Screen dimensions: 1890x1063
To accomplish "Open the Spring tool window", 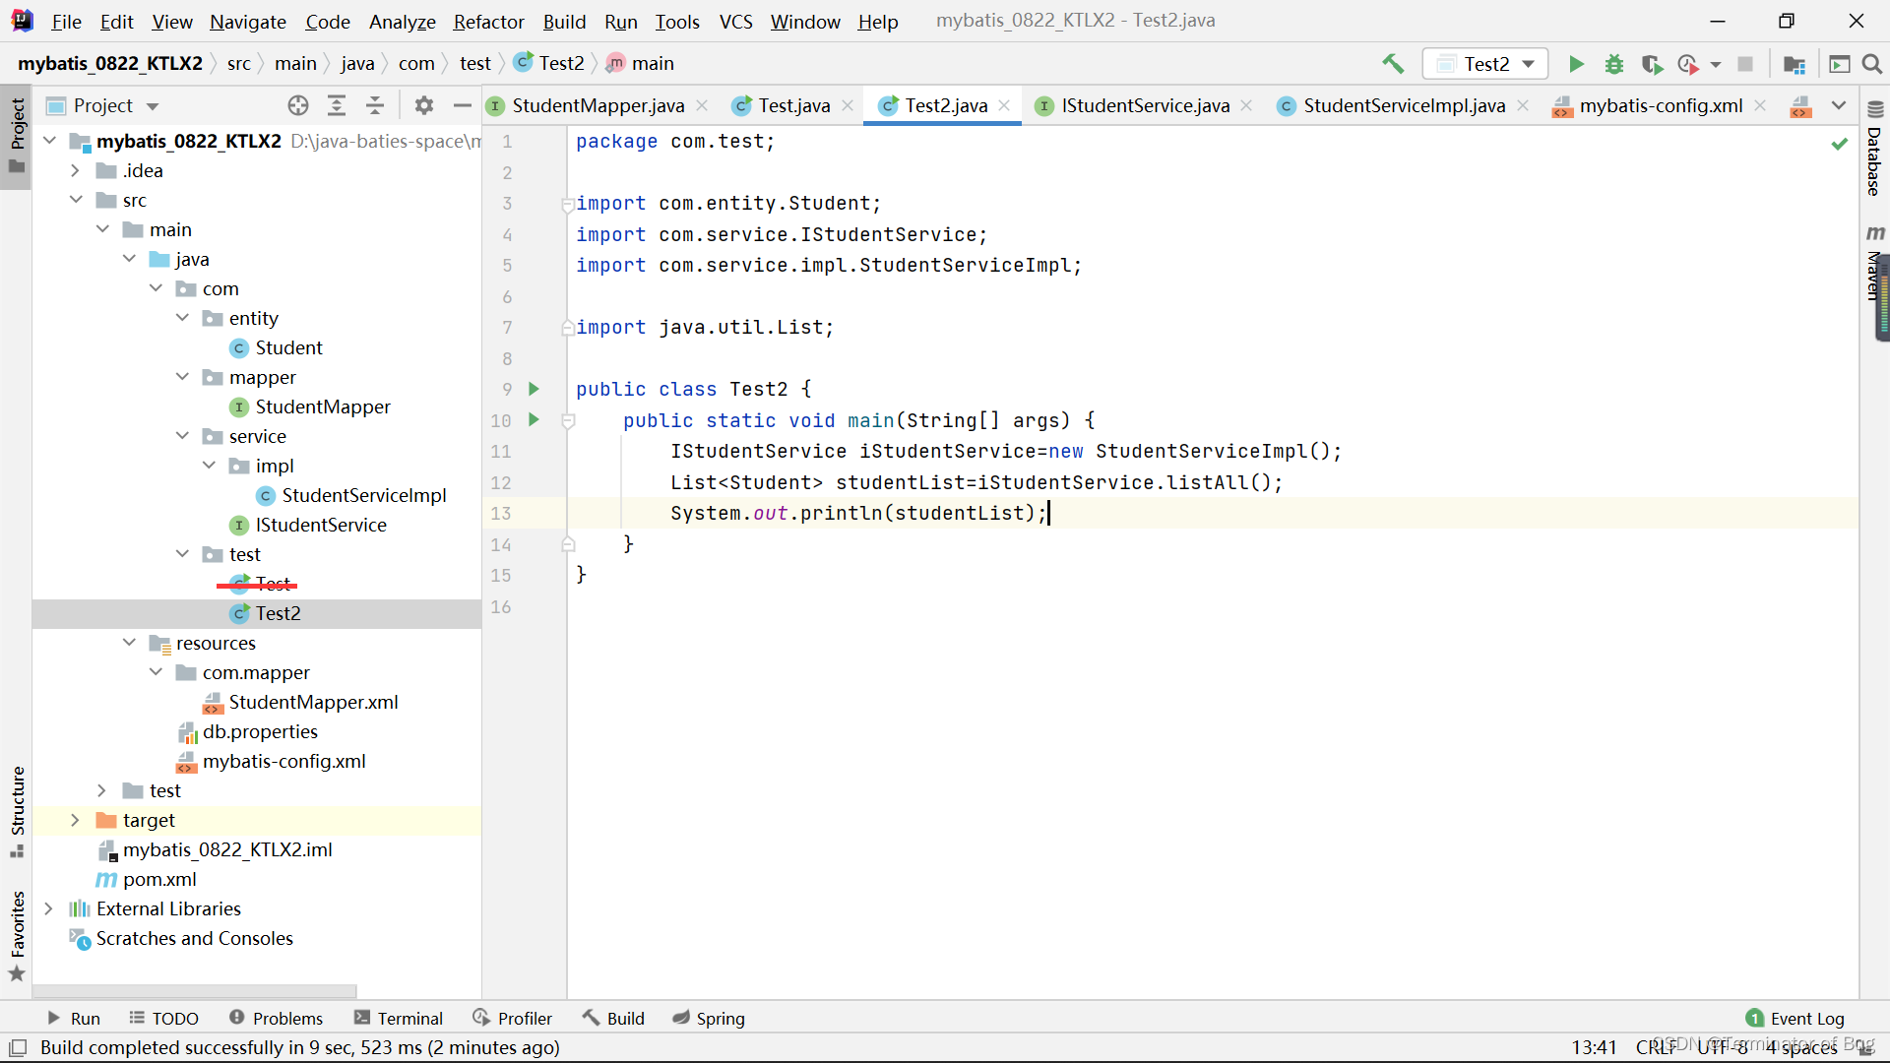I will [x=709, y=1019].
